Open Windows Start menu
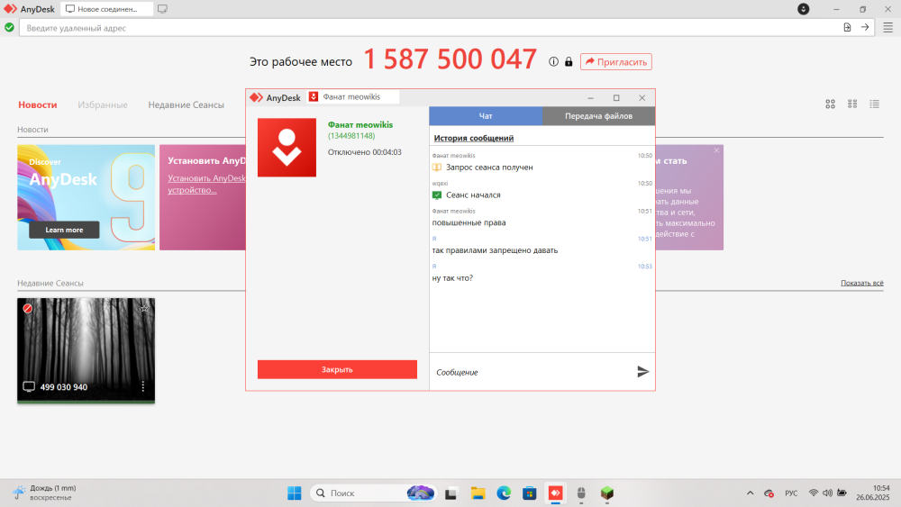This screenshot has width=901, height=507. click(295, 493)
